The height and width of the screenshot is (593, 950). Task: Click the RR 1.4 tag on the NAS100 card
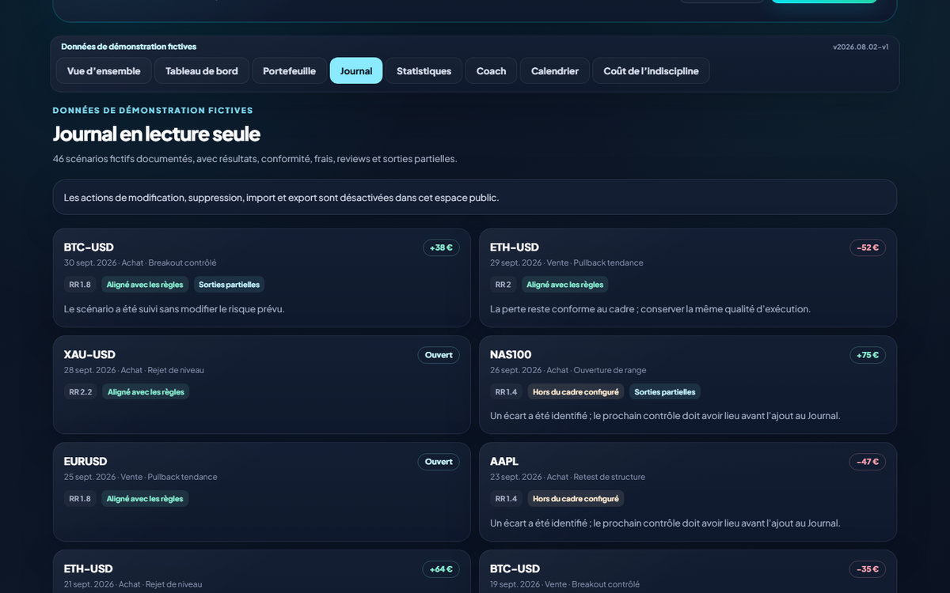click(x=506, y=391)
